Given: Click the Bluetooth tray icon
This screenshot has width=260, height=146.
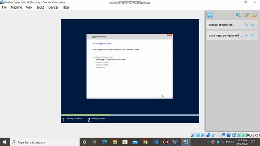Looking at the screenshot, I should point(218,142).
